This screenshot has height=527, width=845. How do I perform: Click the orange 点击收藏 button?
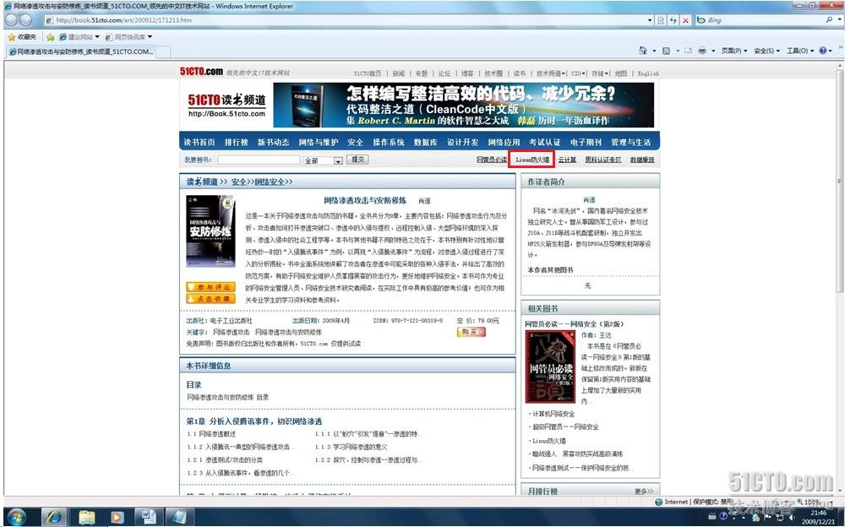(x=210, y=298)
